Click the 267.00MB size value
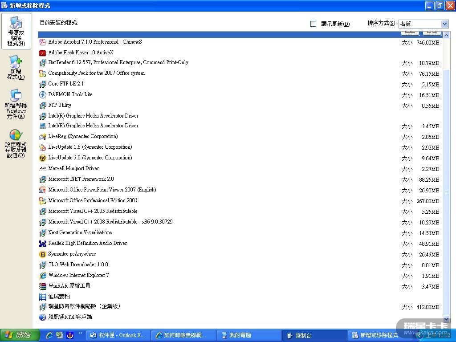456x342 pixels. point(428,201)
